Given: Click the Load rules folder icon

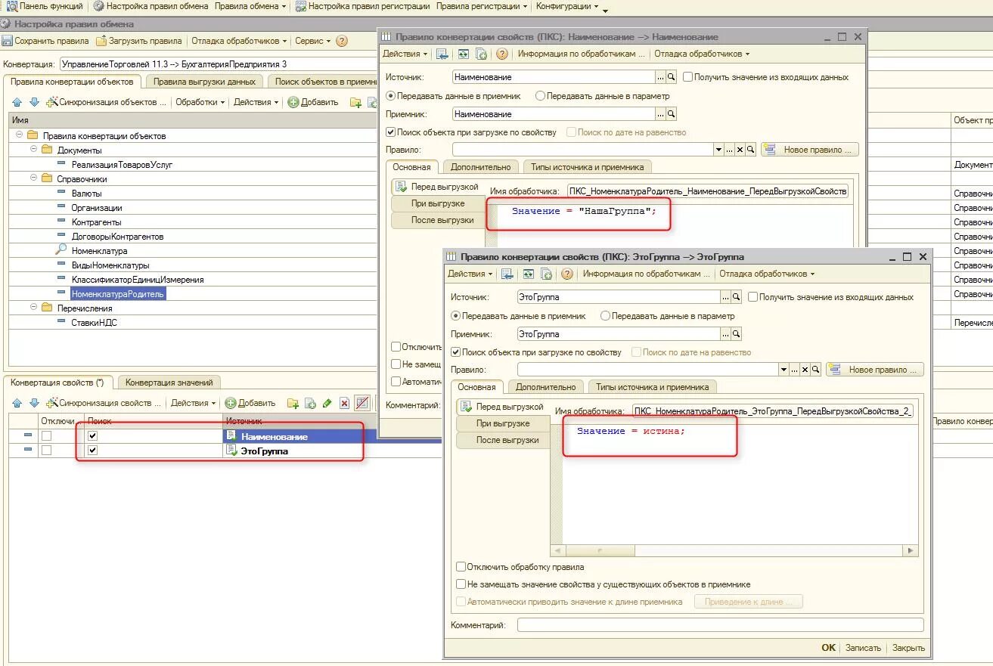Looking at the screenshot, I should click(x=101, y=41).
